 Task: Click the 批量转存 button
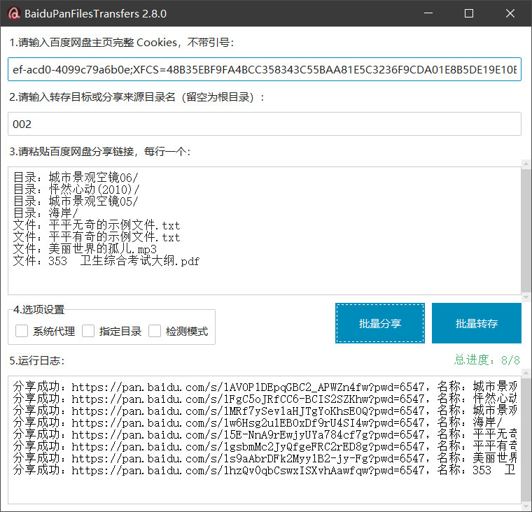point(477,323)
